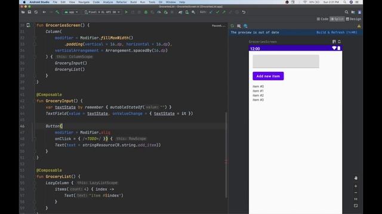Click the Build & Refresh link
The image size is (382, 214).
pos(337,32)
